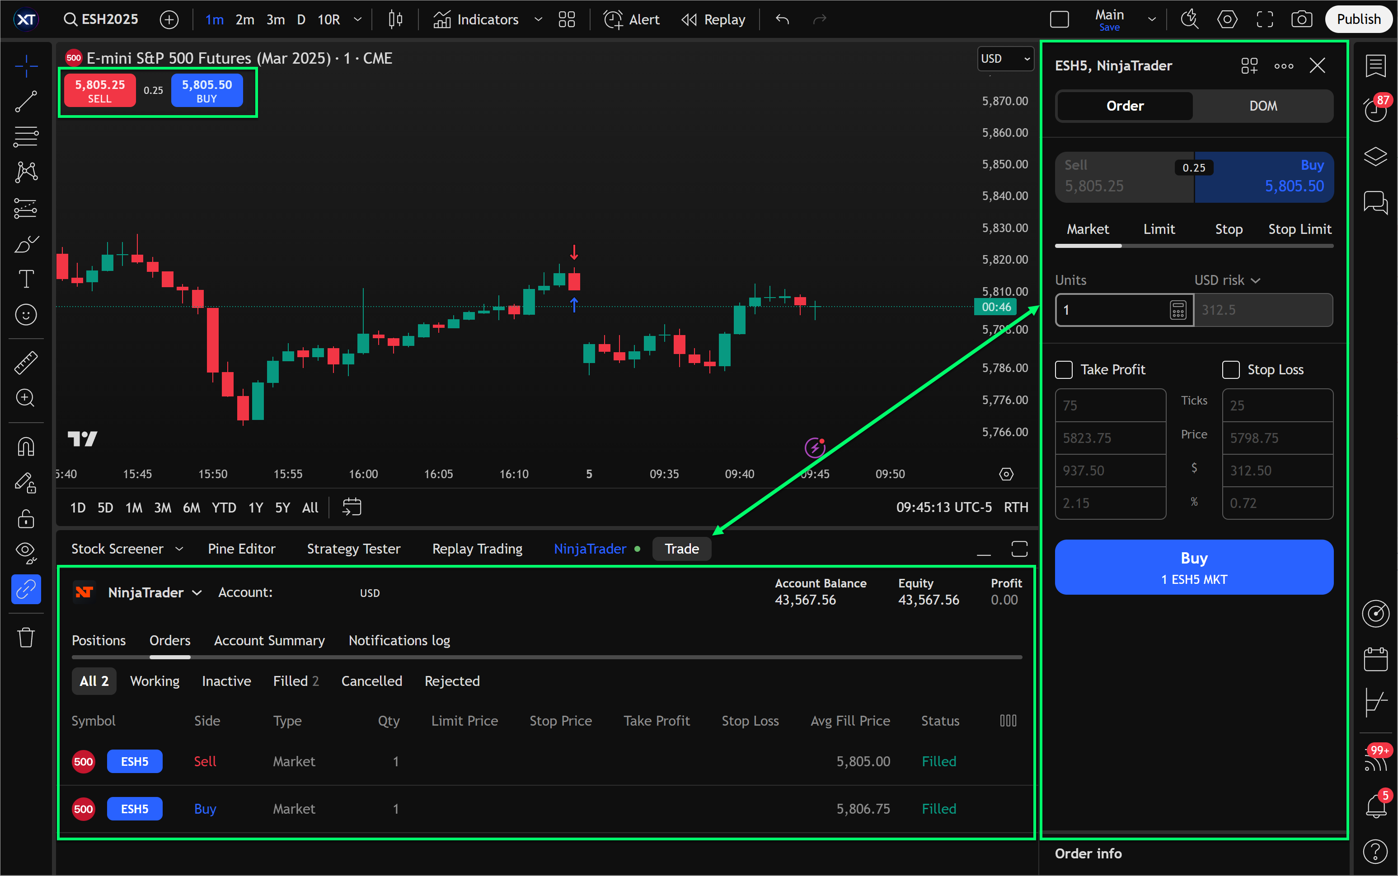
Task: Open the Object Tree panel
Action: 1376,156
